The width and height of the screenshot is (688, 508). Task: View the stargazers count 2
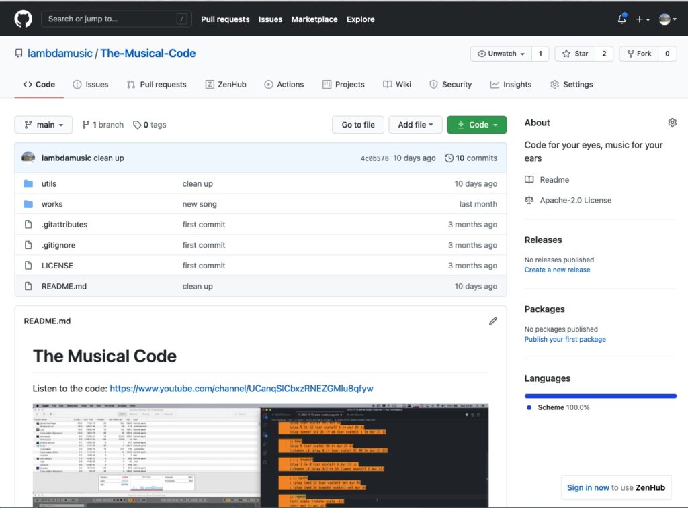[604, 54]
